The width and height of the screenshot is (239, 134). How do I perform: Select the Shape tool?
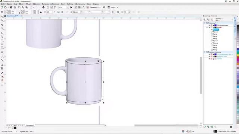point(2,21)
